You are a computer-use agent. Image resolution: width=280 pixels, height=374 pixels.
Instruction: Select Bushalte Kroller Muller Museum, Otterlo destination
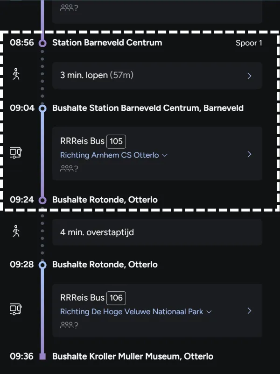coord(133,357)
